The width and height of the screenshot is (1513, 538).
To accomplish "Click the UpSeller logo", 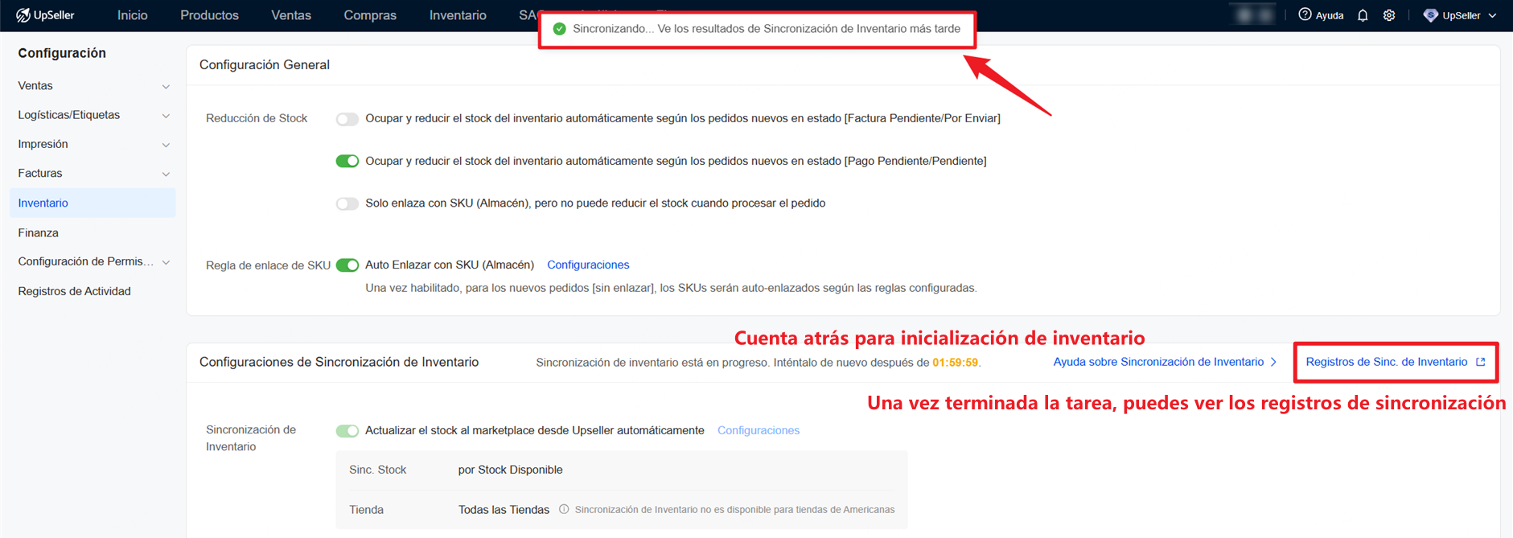I will (x=45, y=15).
